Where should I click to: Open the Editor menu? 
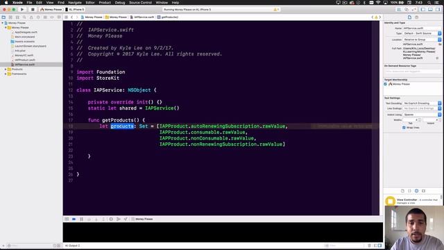click(x=90, y=3)
